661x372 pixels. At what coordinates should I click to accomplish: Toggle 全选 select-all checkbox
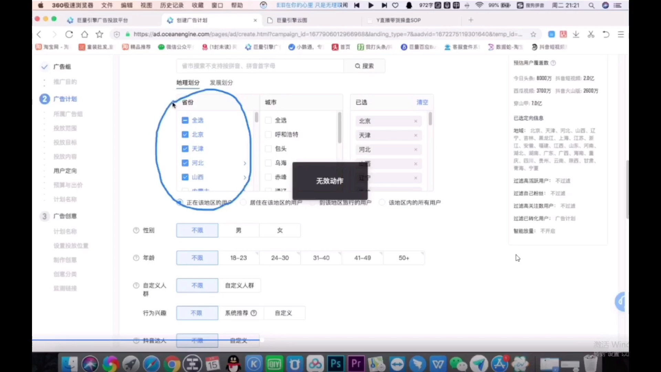pos(185,120)
